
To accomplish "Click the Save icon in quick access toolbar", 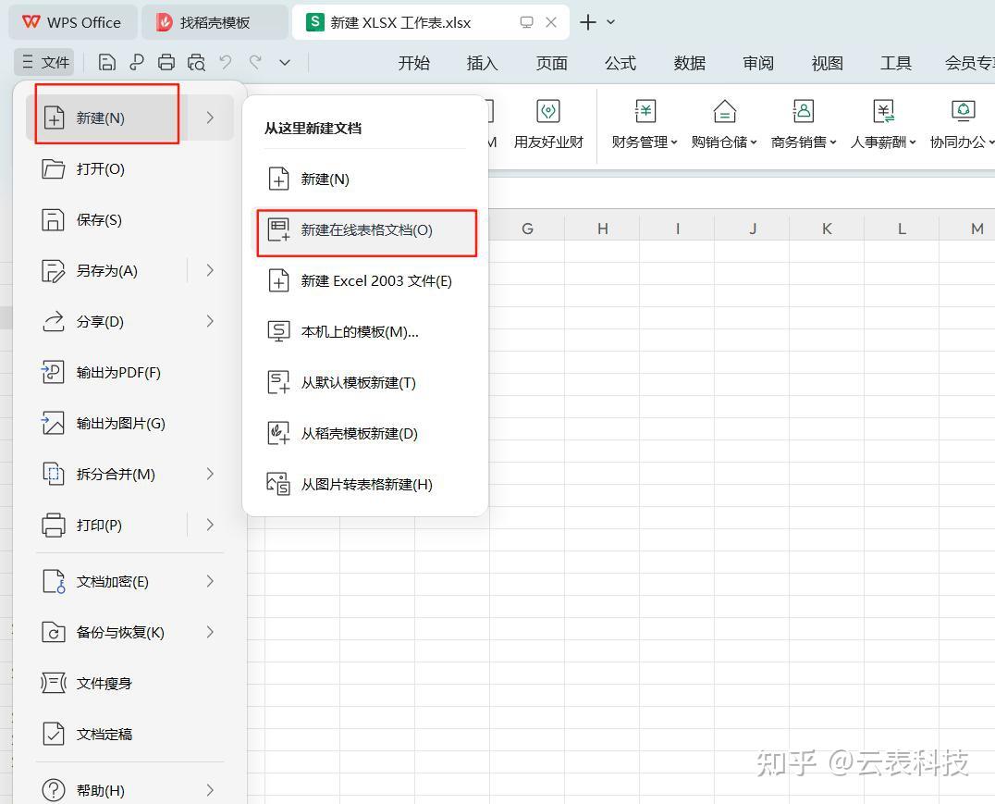I will point(106,62).
